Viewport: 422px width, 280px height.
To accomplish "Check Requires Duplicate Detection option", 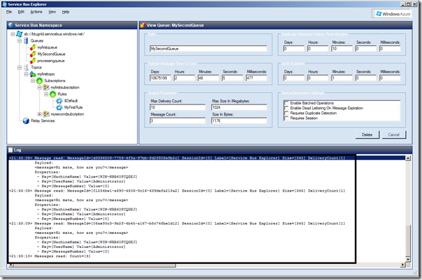I will coord(285,112).
